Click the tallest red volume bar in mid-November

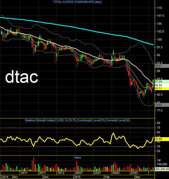pos(34,164)
